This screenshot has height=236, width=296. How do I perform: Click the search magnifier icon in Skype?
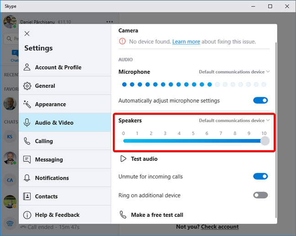click(9, 39)
